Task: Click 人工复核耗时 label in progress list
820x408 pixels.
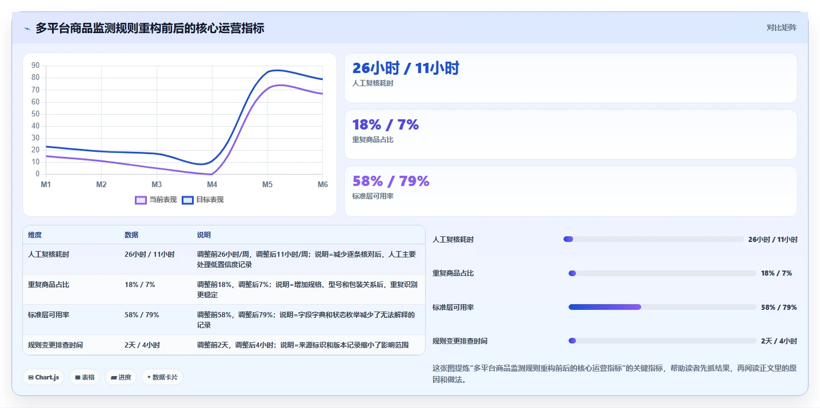Action: point(453,240)
